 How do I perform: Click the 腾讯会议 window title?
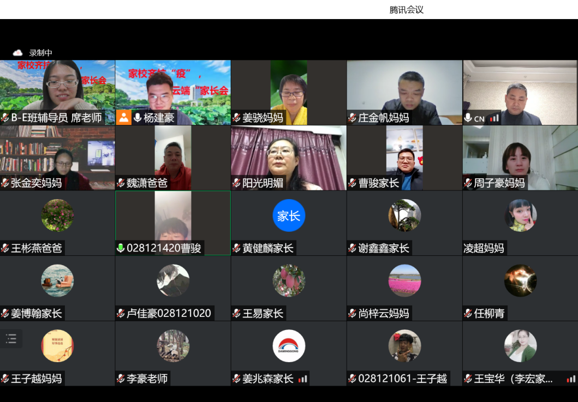click(406, 10)
